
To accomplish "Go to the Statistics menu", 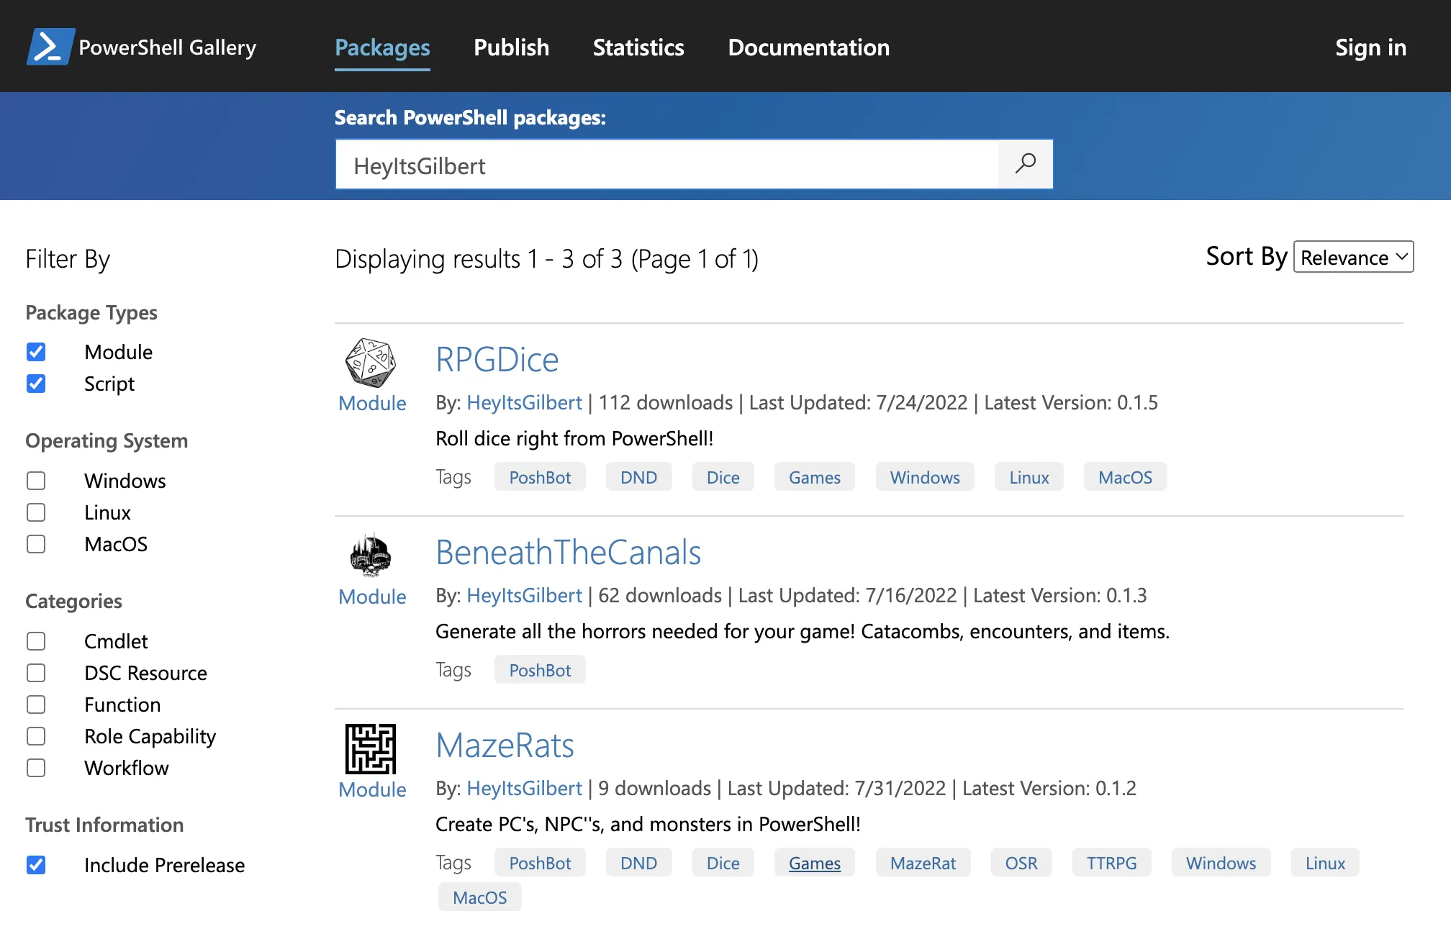I will coord(638,47).
